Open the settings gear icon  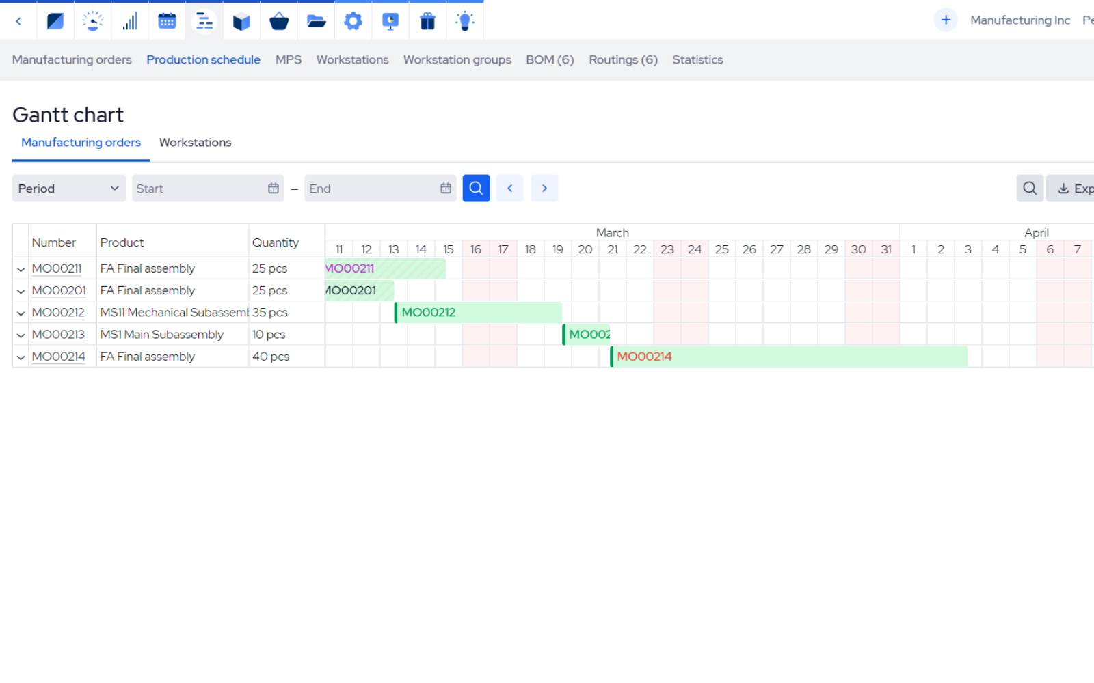(353, 20)
